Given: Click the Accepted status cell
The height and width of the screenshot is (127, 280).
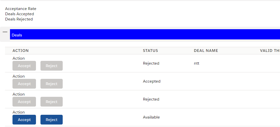Looking at the screenshot, I should tap(152, 81).
